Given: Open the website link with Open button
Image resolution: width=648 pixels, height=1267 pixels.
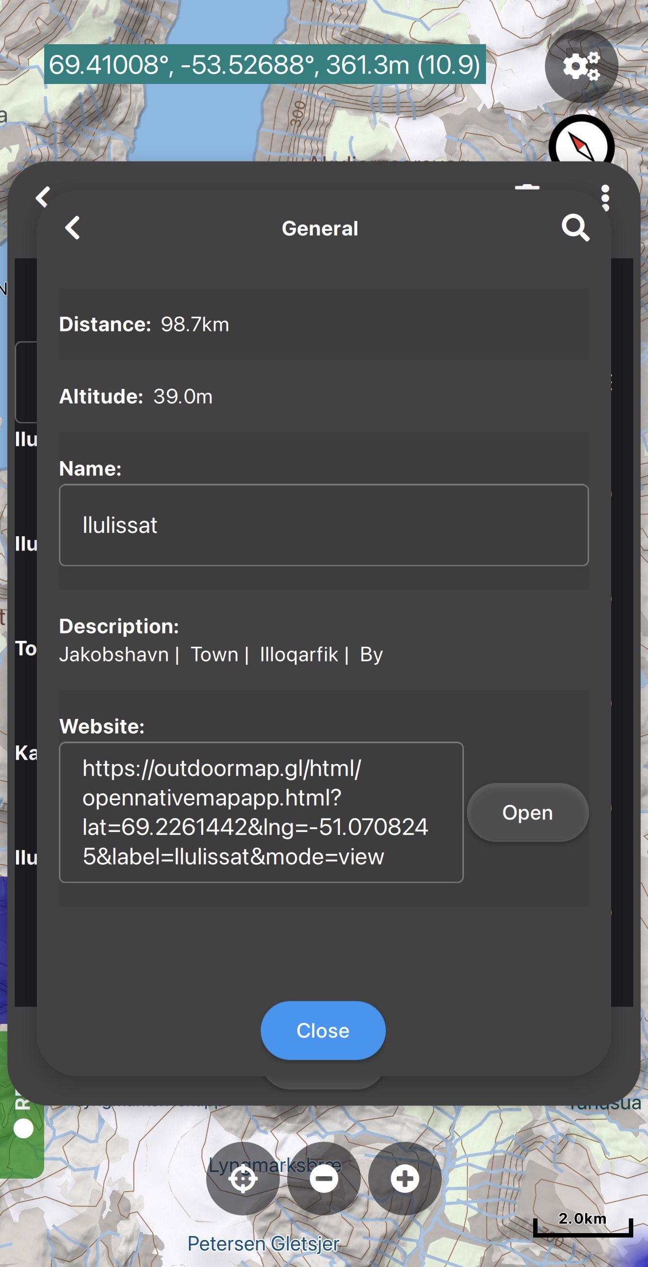Looking at the screenshot, I should [528, 813].
